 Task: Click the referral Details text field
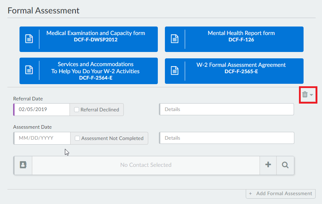click(x=227, y=110)
